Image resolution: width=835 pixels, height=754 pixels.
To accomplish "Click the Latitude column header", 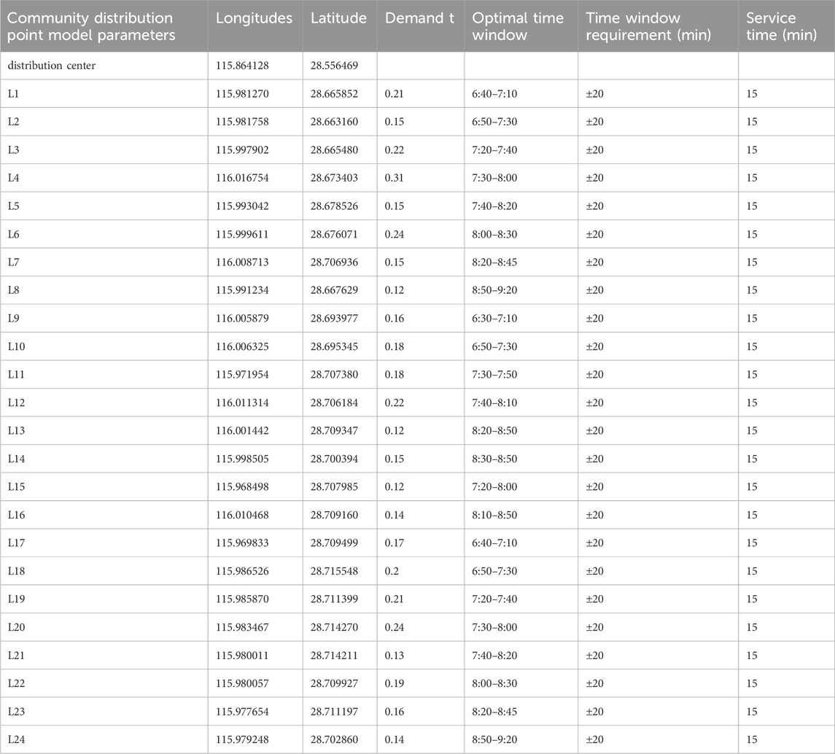I will point(338,18).
